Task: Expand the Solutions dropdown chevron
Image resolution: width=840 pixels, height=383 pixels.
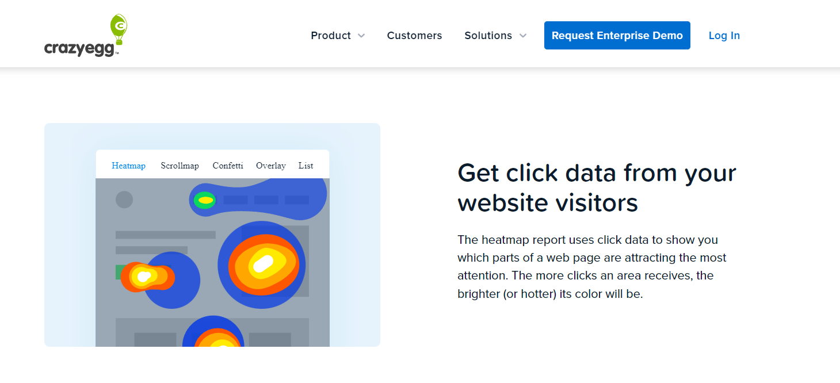Action: tap(523, 36)
